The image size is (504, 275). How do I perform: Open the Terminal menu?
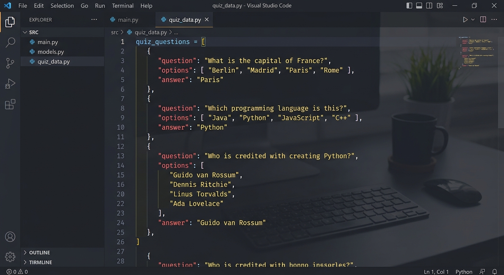pyautogui.click(x=122, y=5)
